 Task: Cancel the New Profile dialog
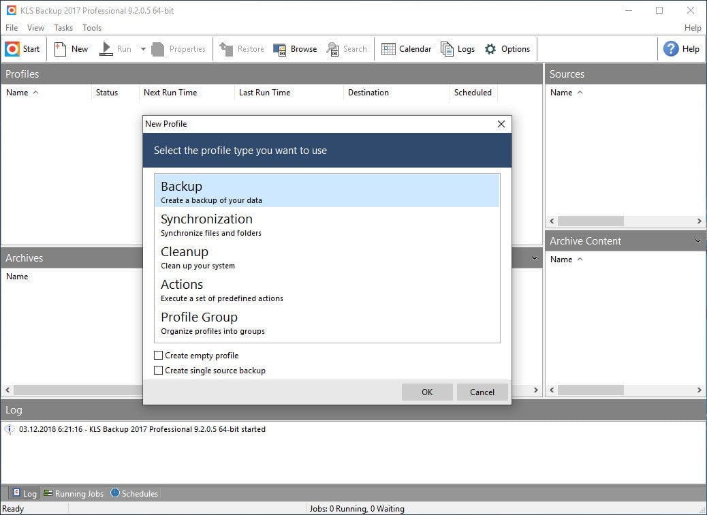click(482, 392)
